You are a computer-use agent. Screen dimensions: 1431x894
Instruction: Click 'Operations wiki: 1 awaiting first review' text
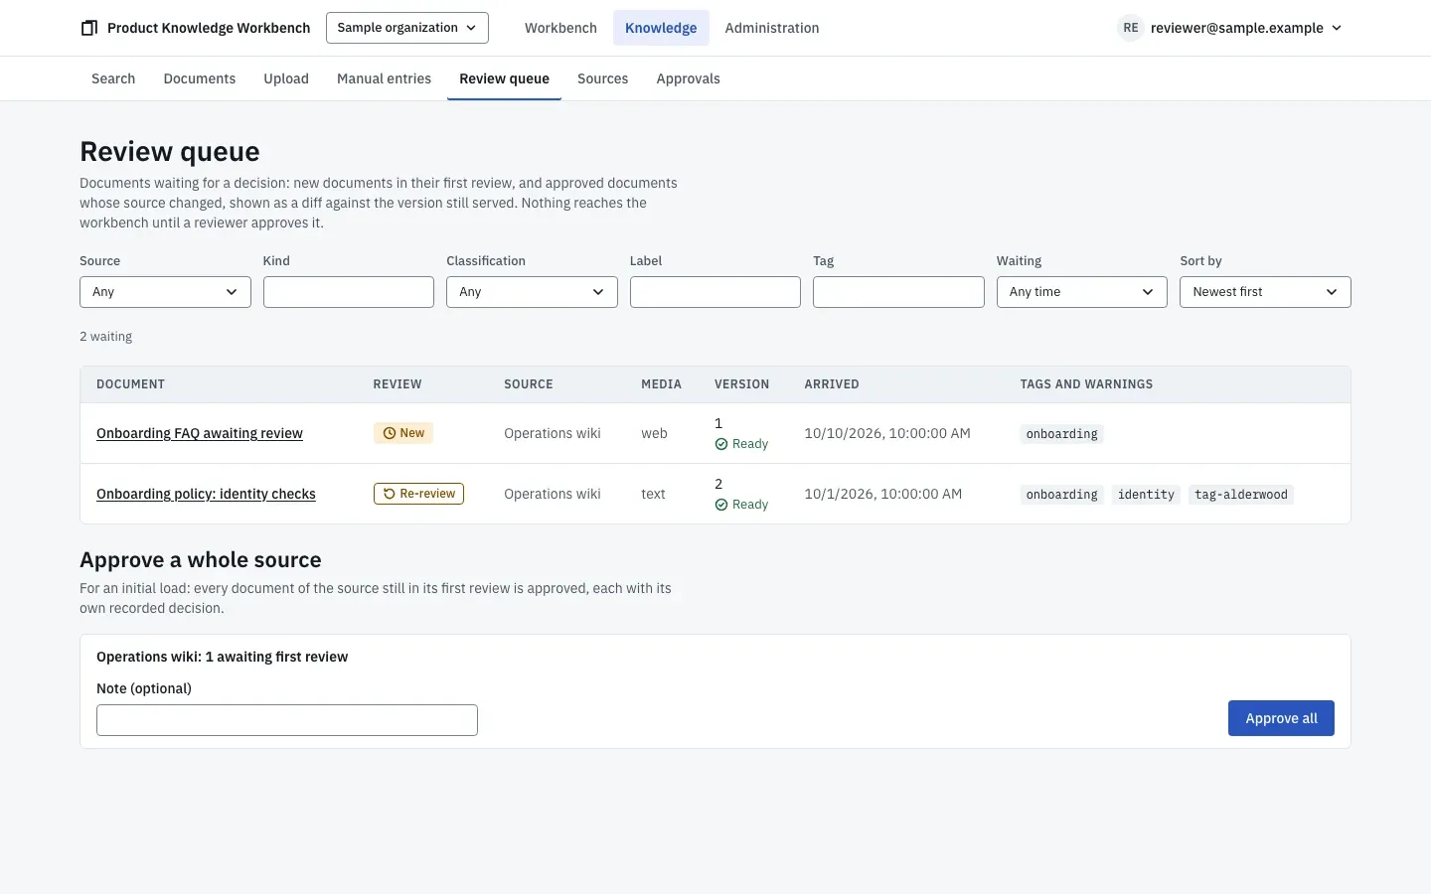pyautogui.click(x=223, y=657)
